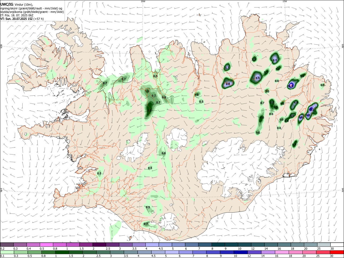Select the '0.1' label in the legend
Viewport: 344px width, 258px height.
pyautogui.click(x=2, y=256)
